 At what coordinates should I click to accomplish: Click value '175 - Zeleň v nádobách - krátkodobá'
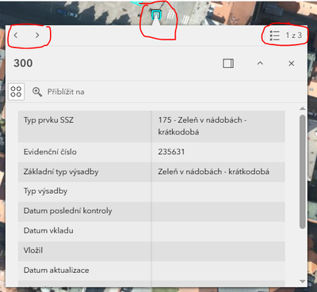202,126
